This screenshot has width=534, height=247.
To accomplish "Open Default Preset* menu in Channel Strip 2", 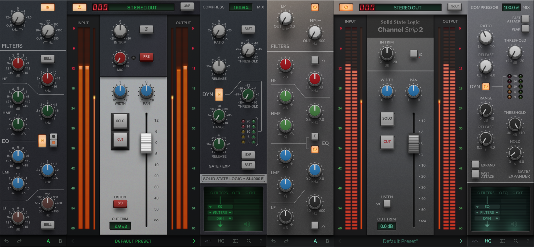I will pos(400,241).
